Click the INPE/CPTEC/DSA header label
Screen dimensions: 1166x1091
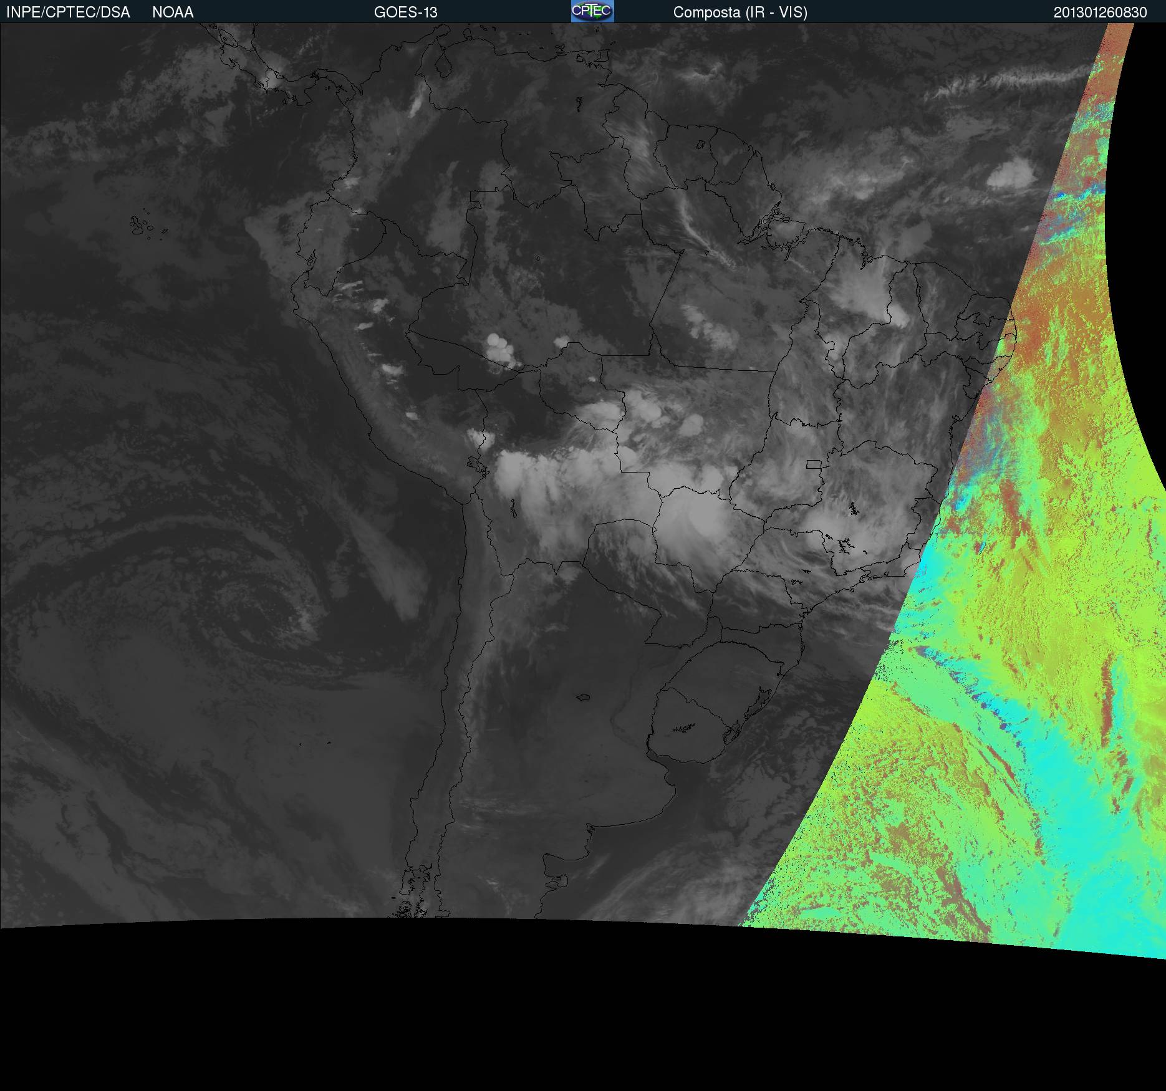68,12
